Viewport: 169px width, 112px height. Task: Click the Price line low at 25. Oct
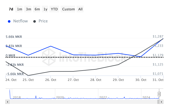[x=28, y=75]
